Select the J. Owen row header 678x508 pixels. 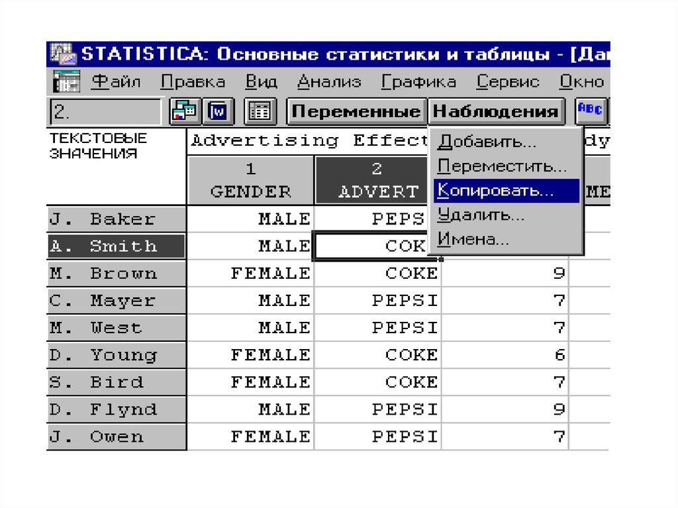(117, 437)
